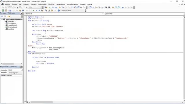Click the Procedure View button
The image size is (185, 104).
[25, 102]
